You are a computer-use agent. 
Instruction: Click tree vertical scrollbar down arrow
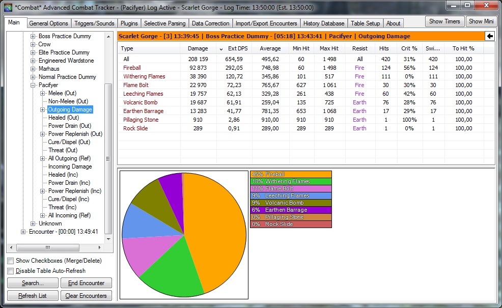(x=108, y=239)
